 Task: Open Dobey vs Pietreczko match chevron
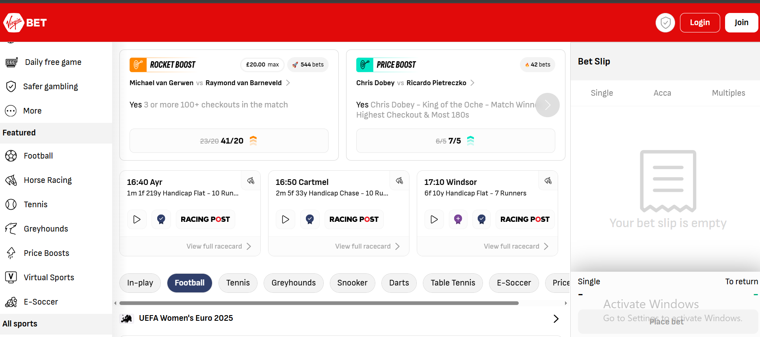click(472, 83)
